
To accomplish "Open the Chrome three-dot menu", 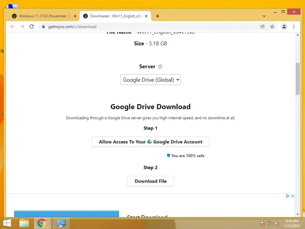I will (x=294, y=27).
